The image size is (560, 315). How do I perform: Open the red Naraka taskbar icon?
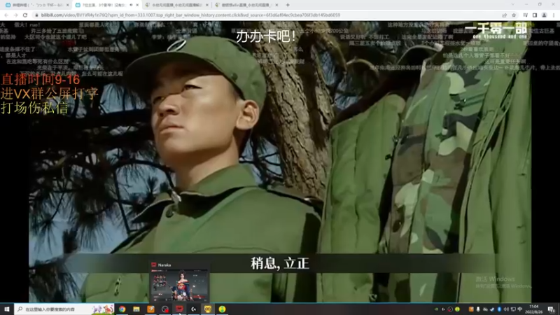pos(179,309)
